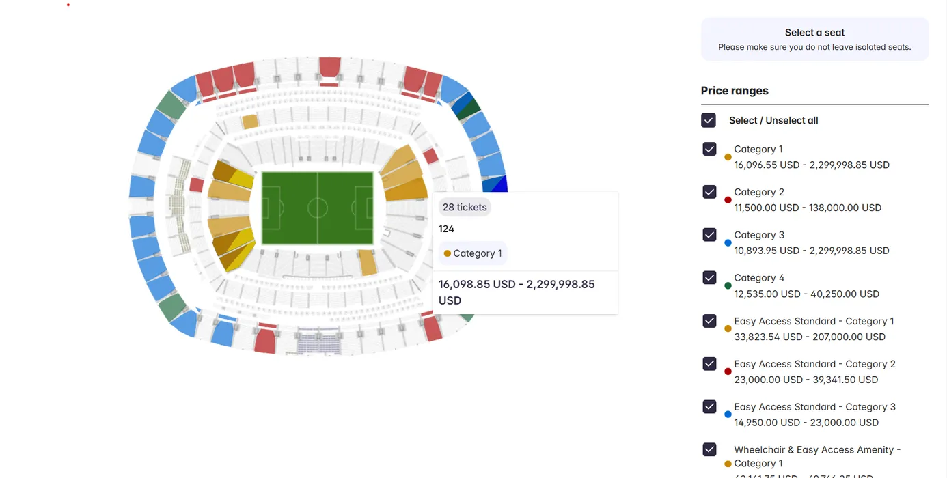This screenshot has height=478, width=947.
Task: Select the small gold section above the pitch
Action: click(x=251, y=122)
